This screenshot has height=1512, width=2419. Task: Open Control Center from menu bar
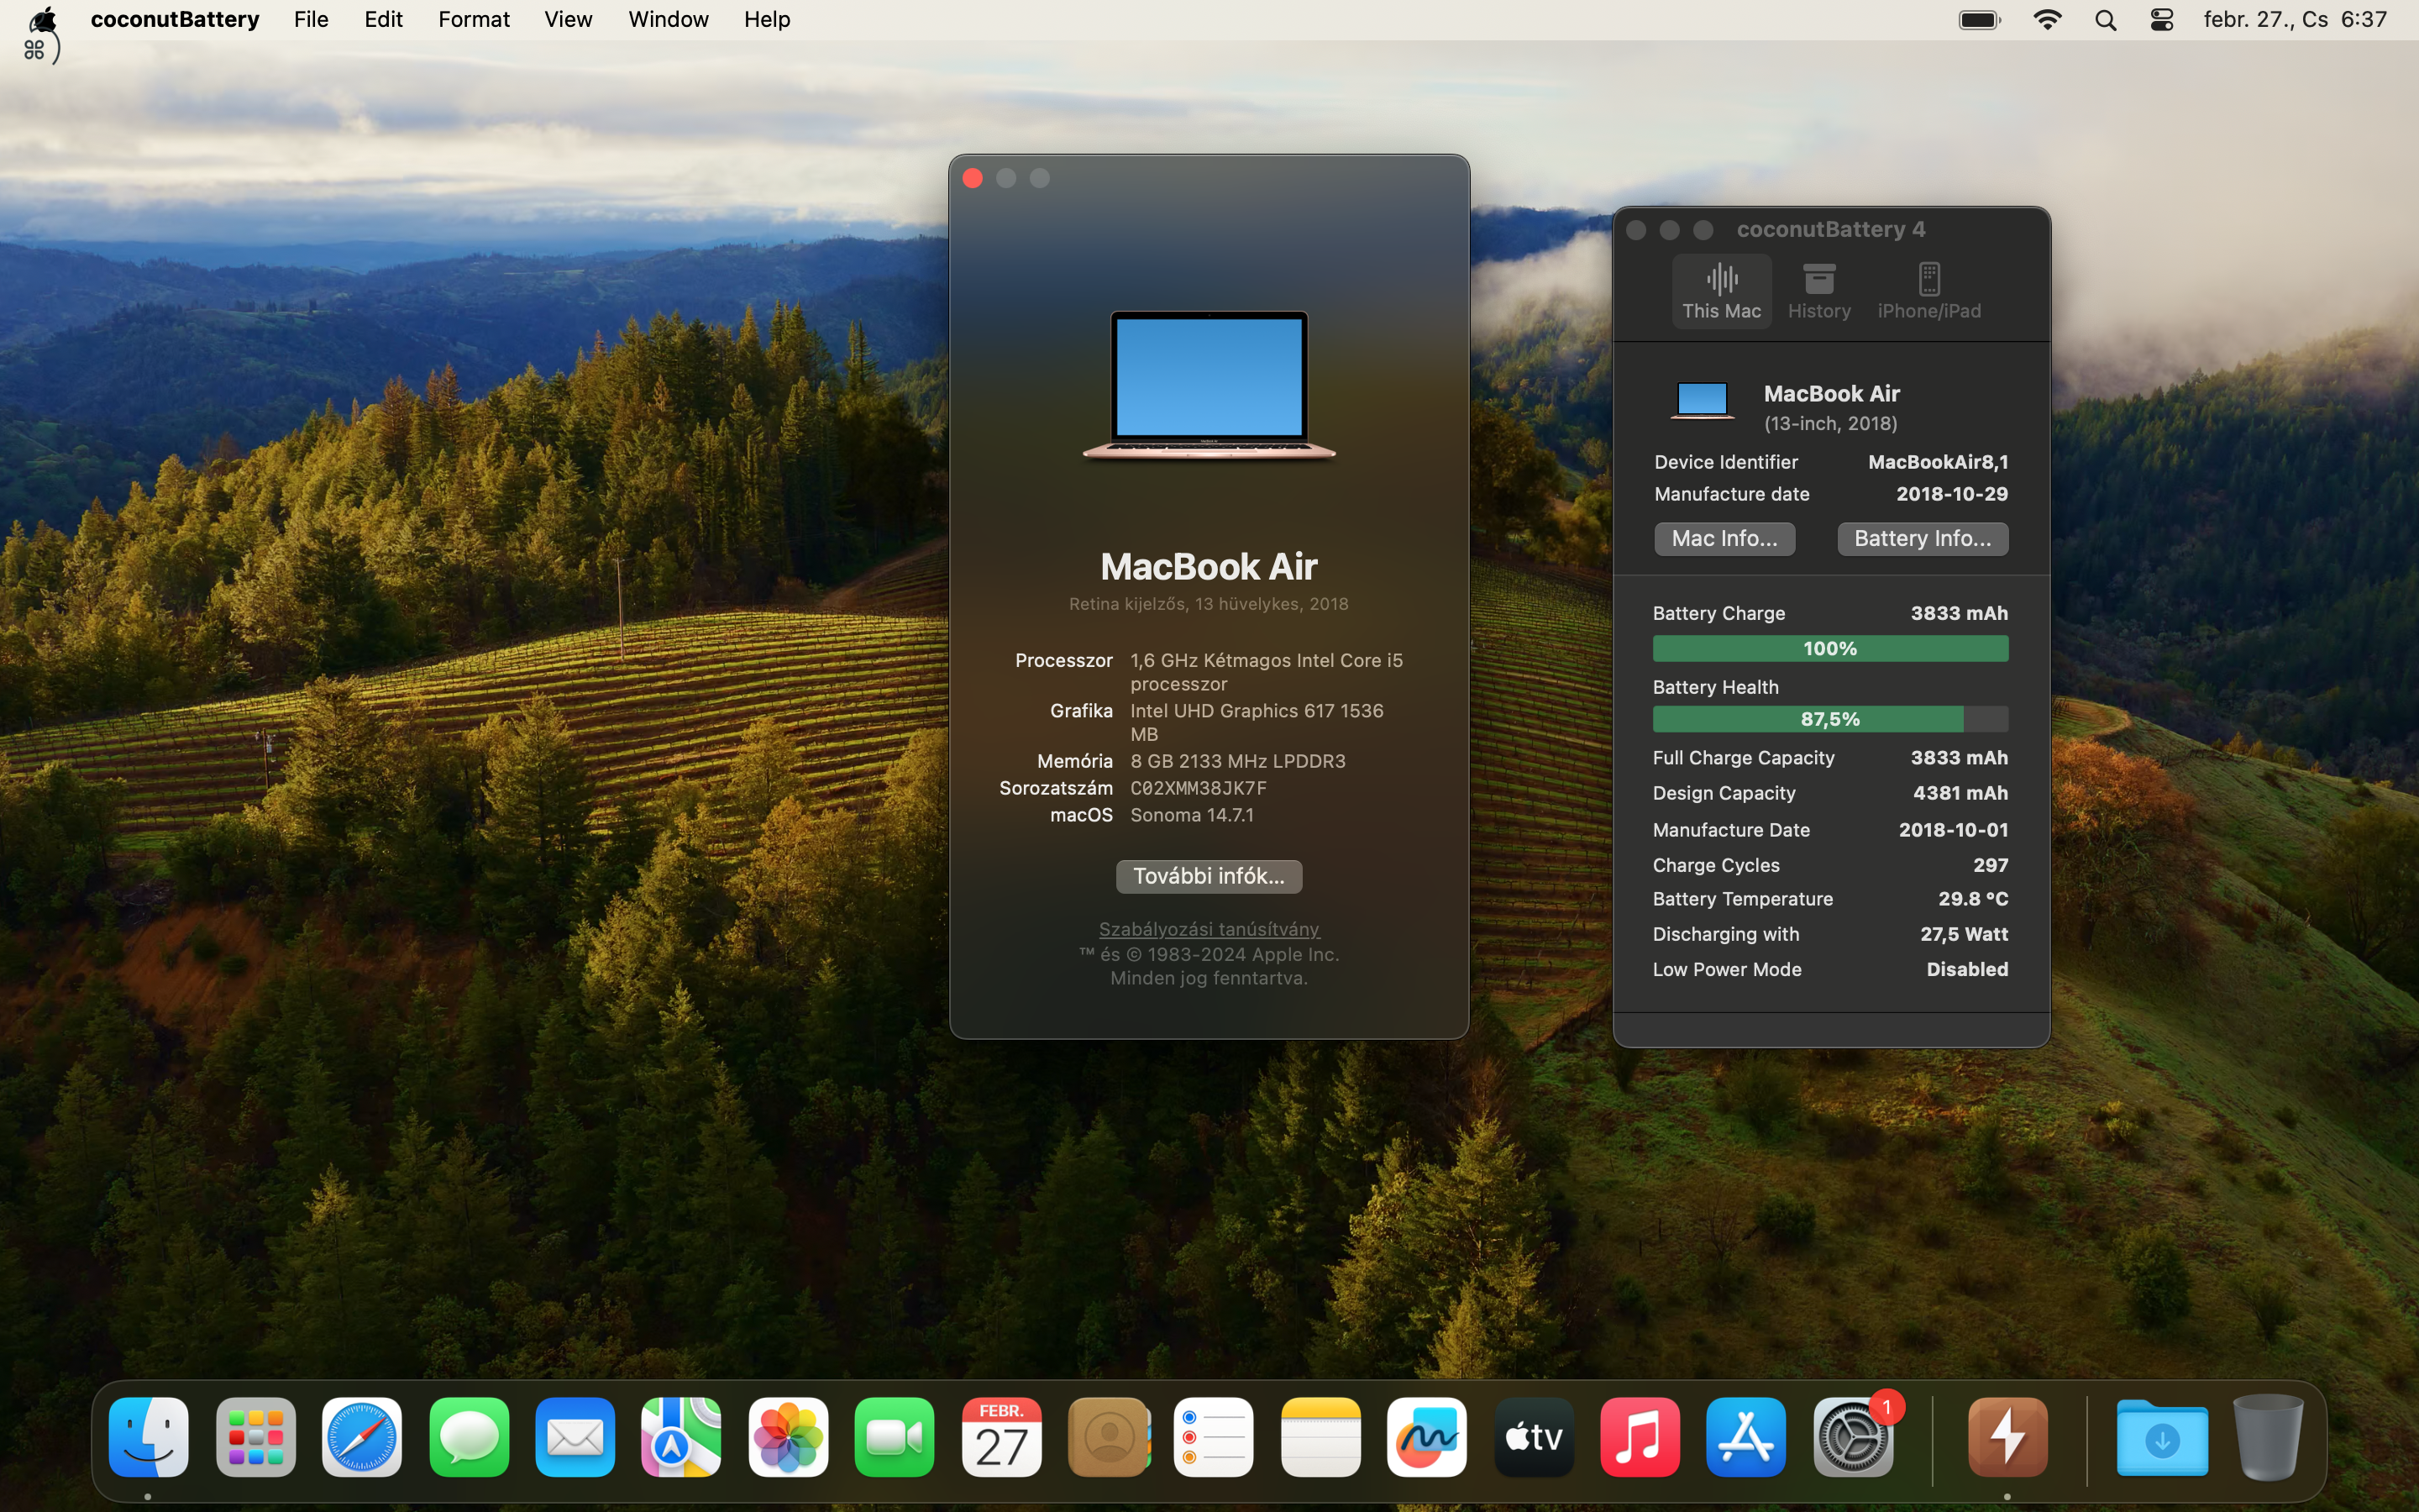(x=2161, y=20)
